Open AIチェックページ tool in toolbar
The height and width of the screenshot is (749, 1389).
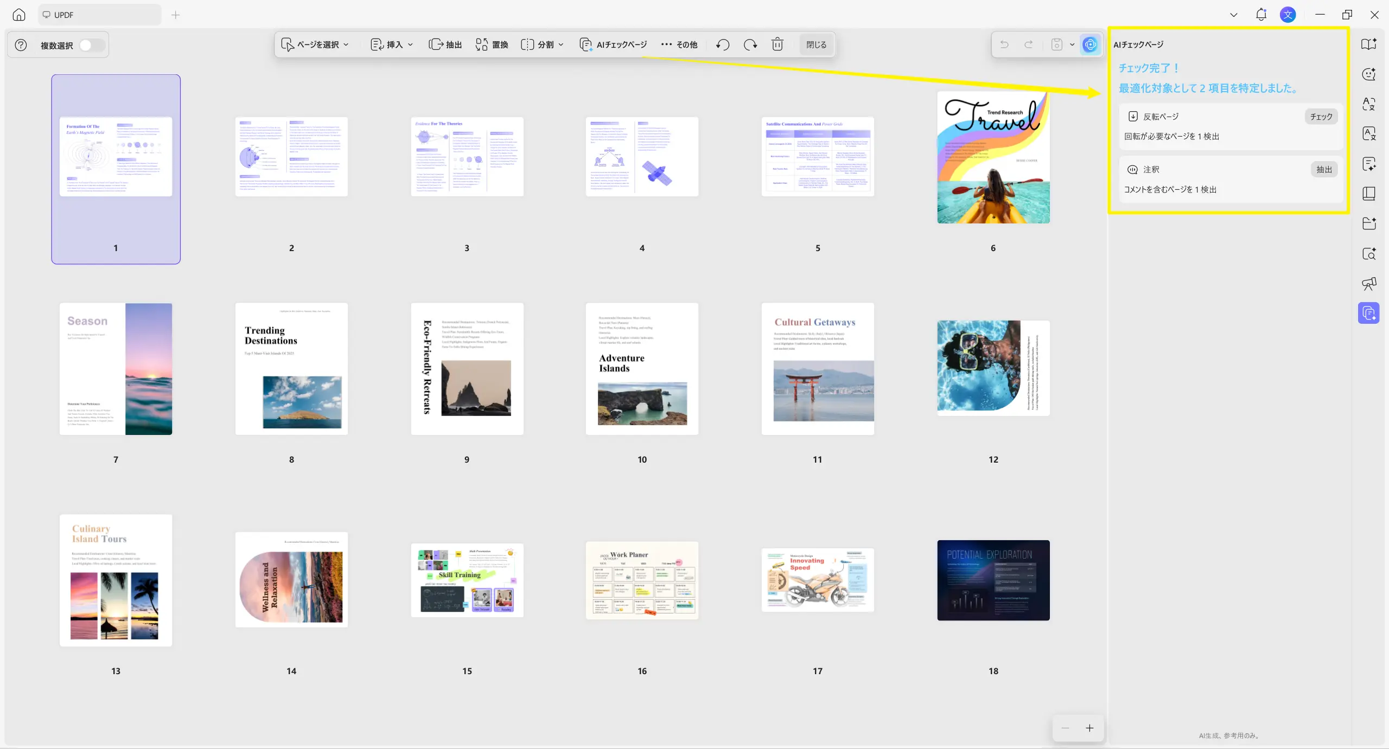pos(613,44)
